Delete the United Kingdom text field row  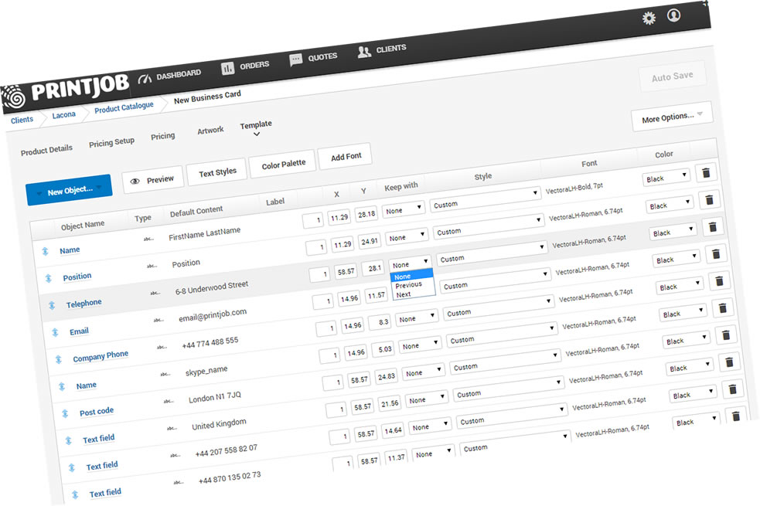coord(730,362)
